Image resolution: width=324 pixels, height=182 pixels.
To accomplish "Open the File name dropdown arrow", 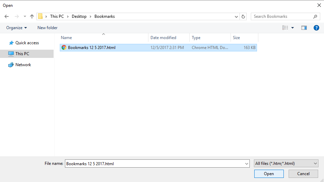I will click(x=246, y=163).
